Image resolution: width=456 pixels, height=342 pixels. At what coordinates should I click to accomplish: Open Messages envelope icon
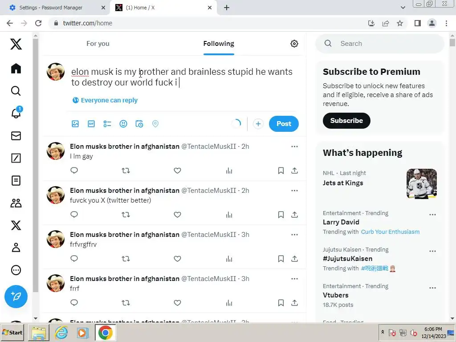click(x=16, y=136)
